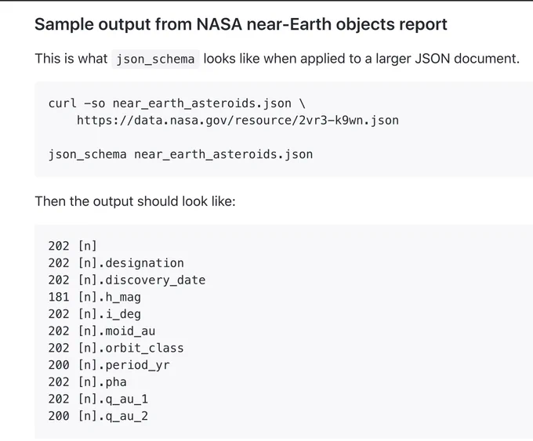533x441 pixels.
Task: Click the [n].pha output line
Action: click(87, 382)
